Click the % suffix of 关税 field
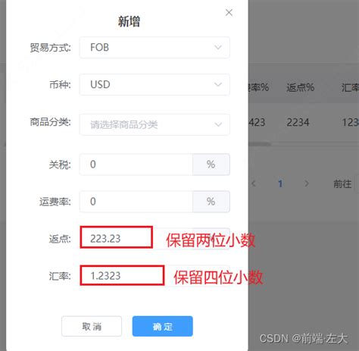 (x=211, y=165)
